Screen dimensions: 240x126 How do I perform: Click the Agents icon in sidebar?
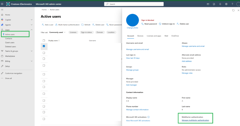tap(2, 25)
